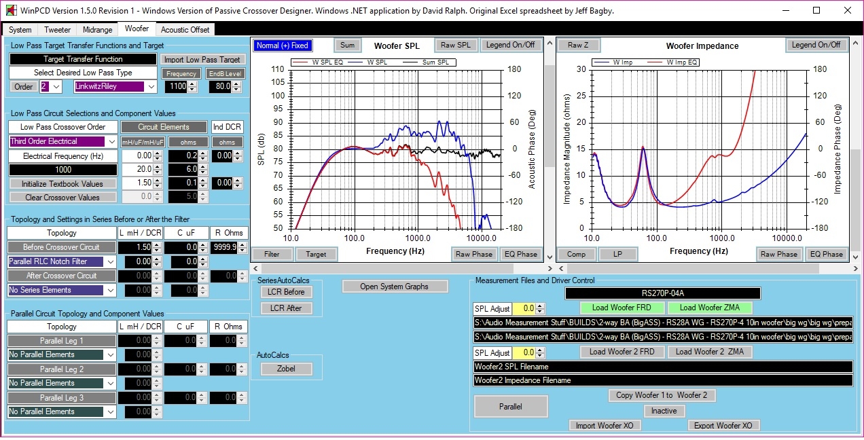Image resolution: width=864 pixels, height=440 pixels.
Task: Click the Load Woofer FRD button
Action: pos(620,308)
